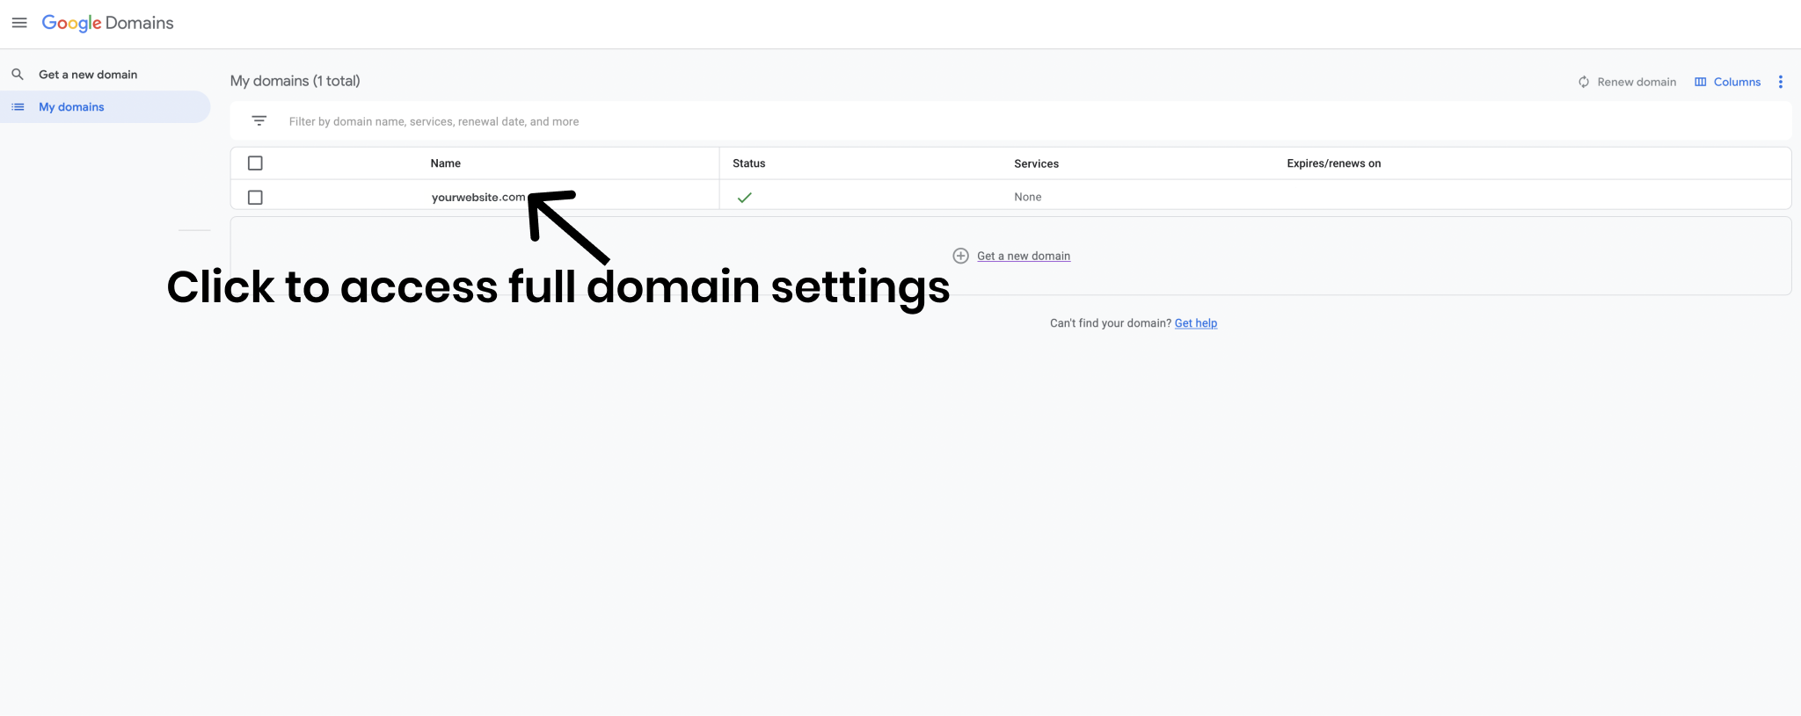
Task: Click the Services column header
Action: pyautogui.click(x=1037, y=163)
